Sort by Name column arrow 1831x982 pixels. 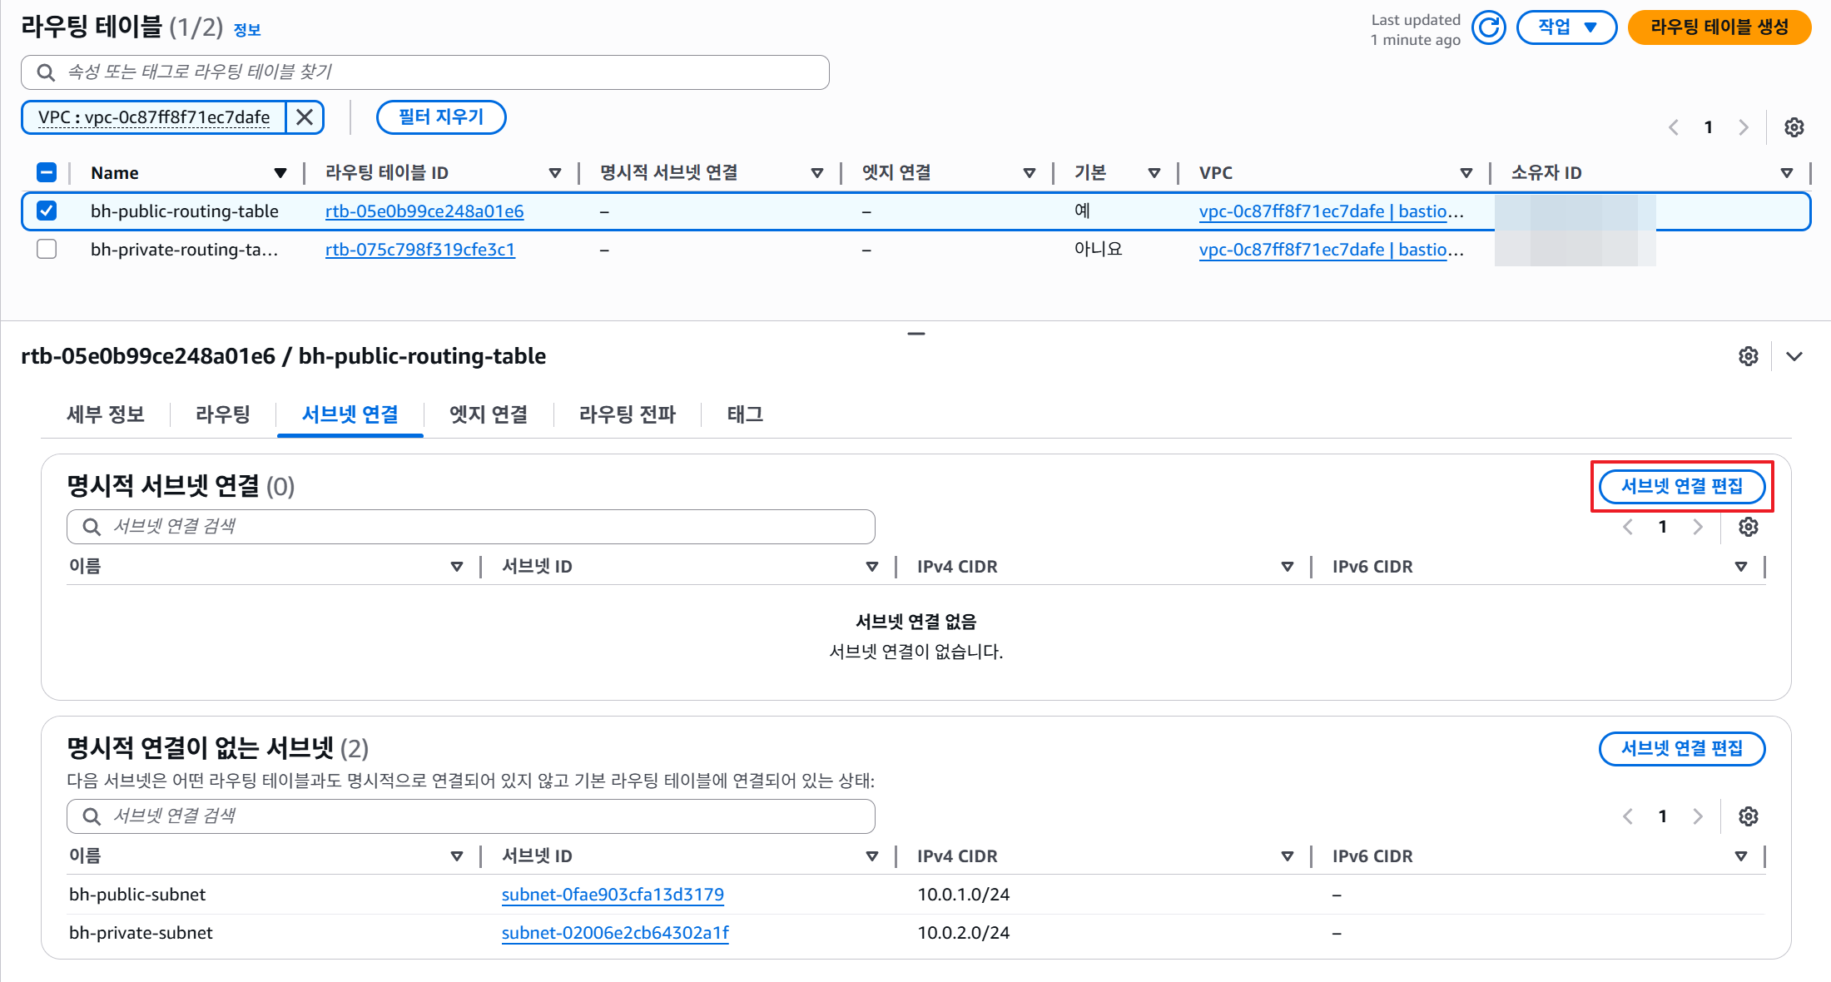tap(280, 173)
